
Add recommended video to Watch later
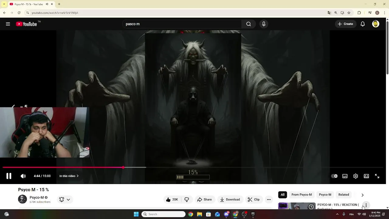pos(311,207)
